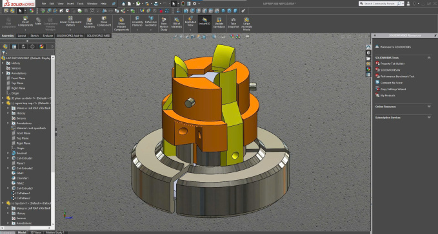The height and width of the screenshot is (234, 438).
Task: Open the Insert menu
Action: click(70, 4)
